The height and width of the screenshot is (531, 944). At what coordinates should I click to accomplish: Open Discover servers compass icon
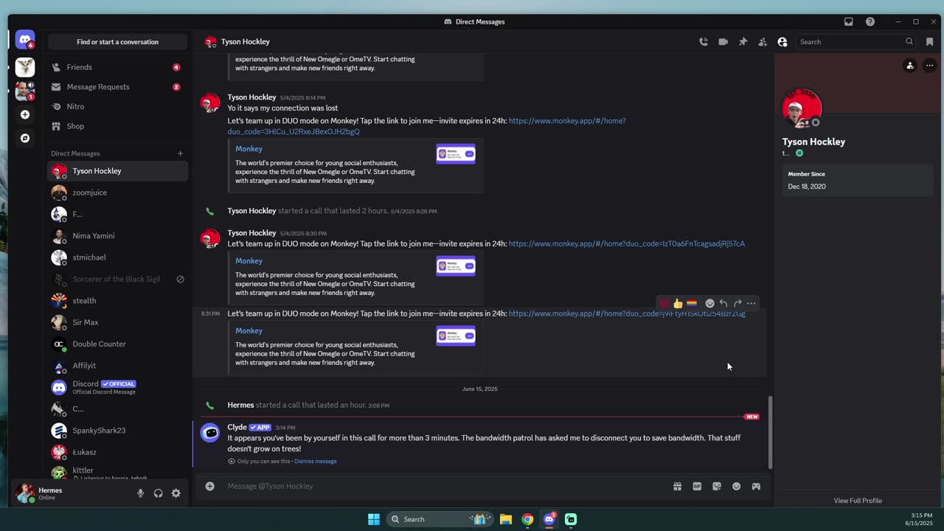[25, 138]
